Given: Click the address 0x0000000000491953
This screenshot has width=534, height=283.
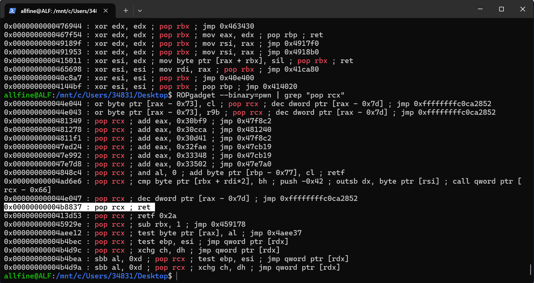Looking at the screenshot, I should (x=43, y=52).
